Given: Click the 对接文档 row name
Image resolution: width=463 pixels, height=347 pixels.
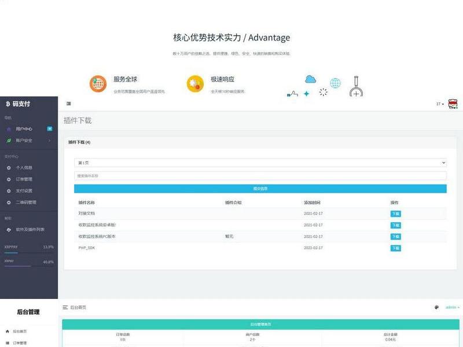Looking at the screenshot, I should 86,213.
